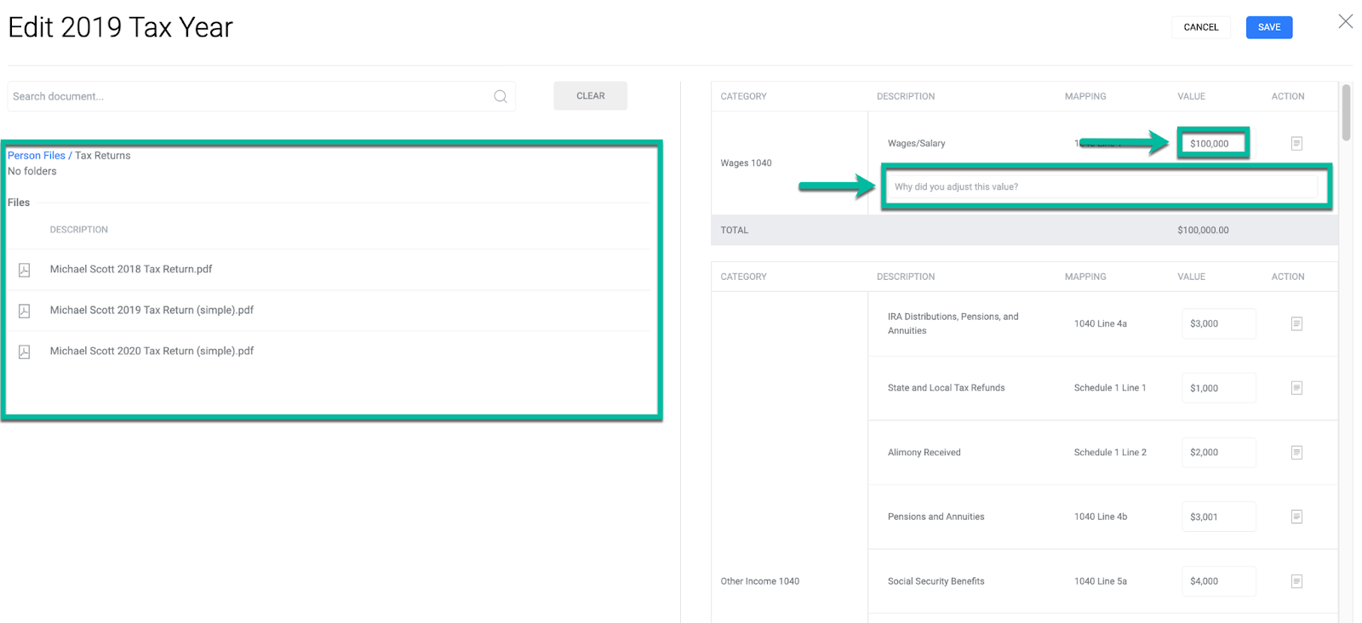Click the vertical scrollbar on right panel
This screenshot has height=623, width=1362.
point(1346,111)
